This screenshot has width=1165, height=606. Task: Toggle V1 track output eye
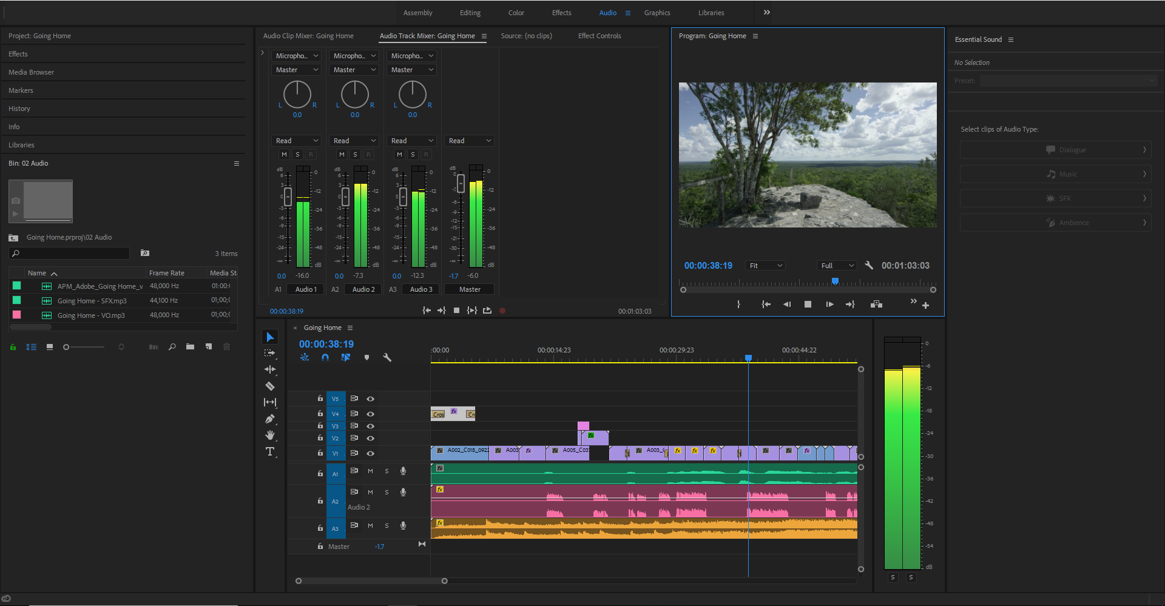click(x=370, y=453)
